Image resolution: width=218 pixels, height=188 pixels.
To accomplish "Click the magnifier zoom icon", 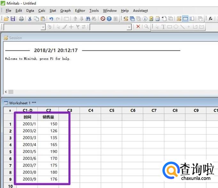I will pyautogui.click(x=146, y=26).
